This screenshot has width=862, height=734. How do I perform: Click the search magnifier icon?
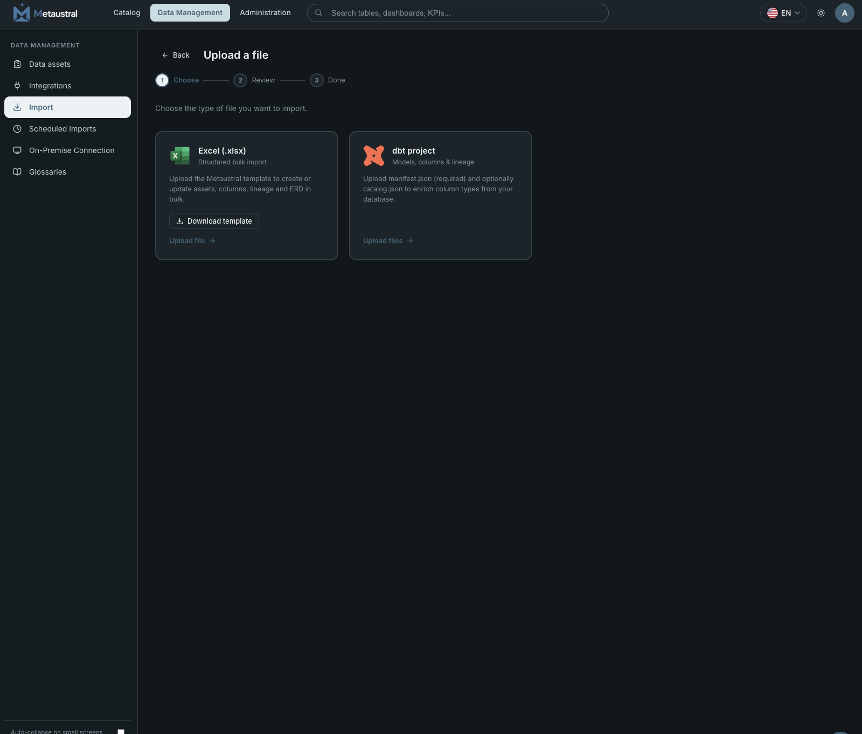(x=318, y=13)
